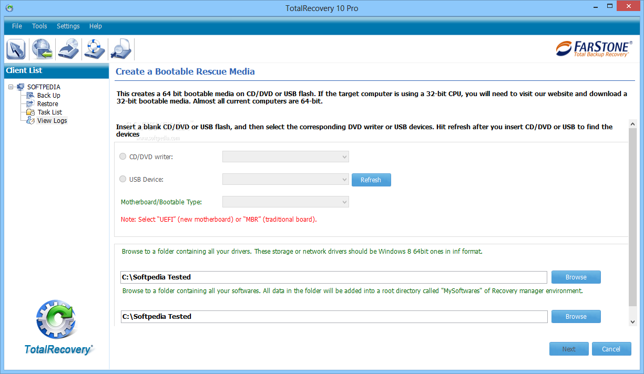
Task: Click the 'SOFTPEDIA' tree label
Action: [44, 87]
